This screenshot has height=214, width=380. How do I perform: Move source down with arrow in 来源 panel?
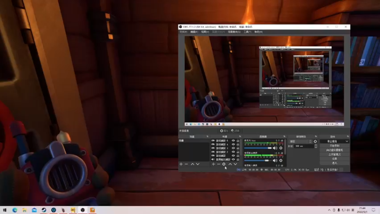coord(235,164)
